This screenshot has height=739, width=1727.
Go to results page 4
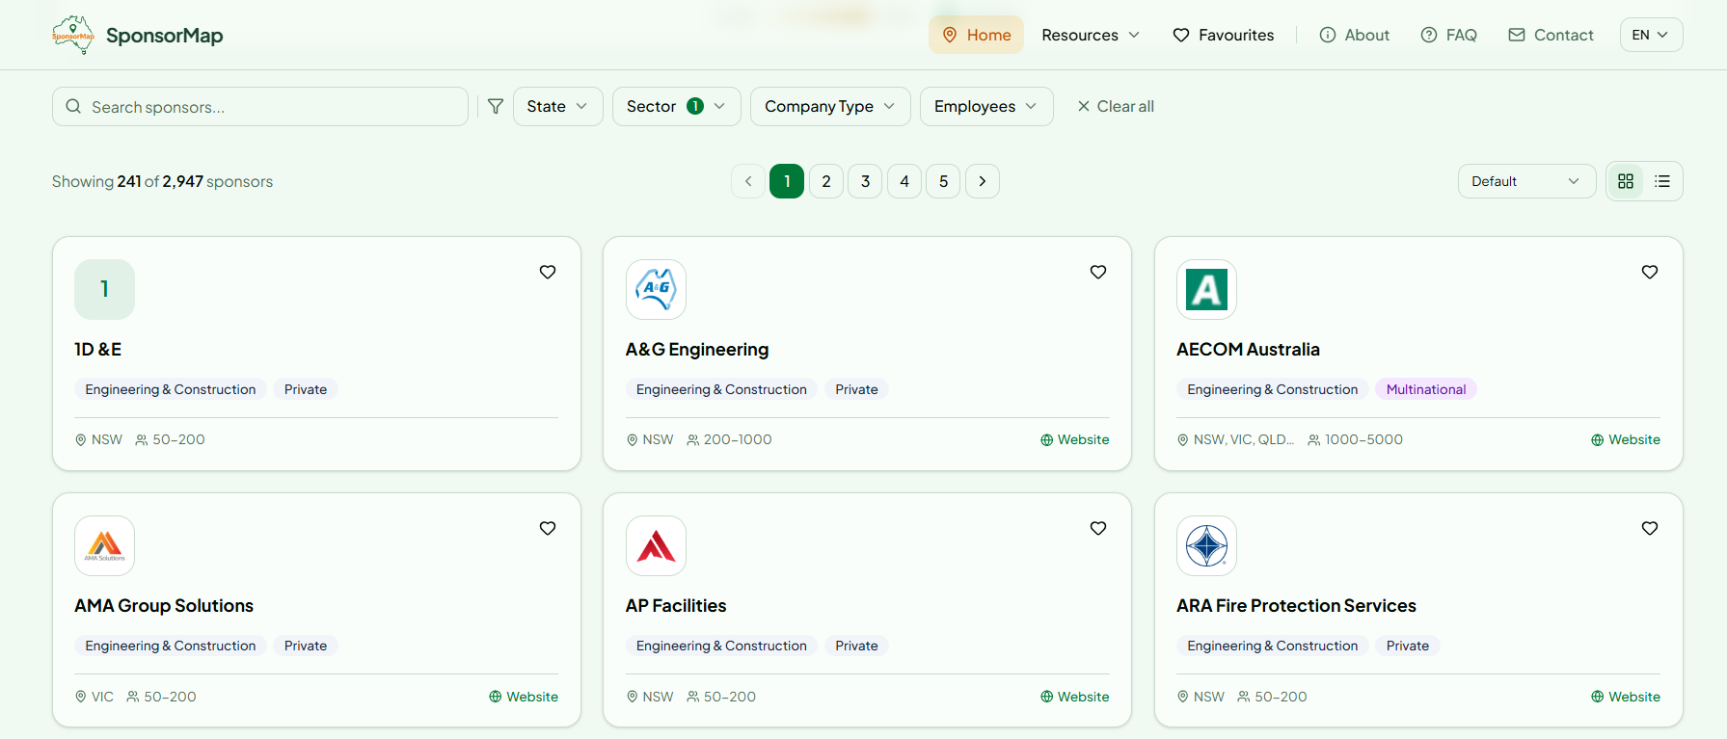pyautogui.click(x=904, y=181)
